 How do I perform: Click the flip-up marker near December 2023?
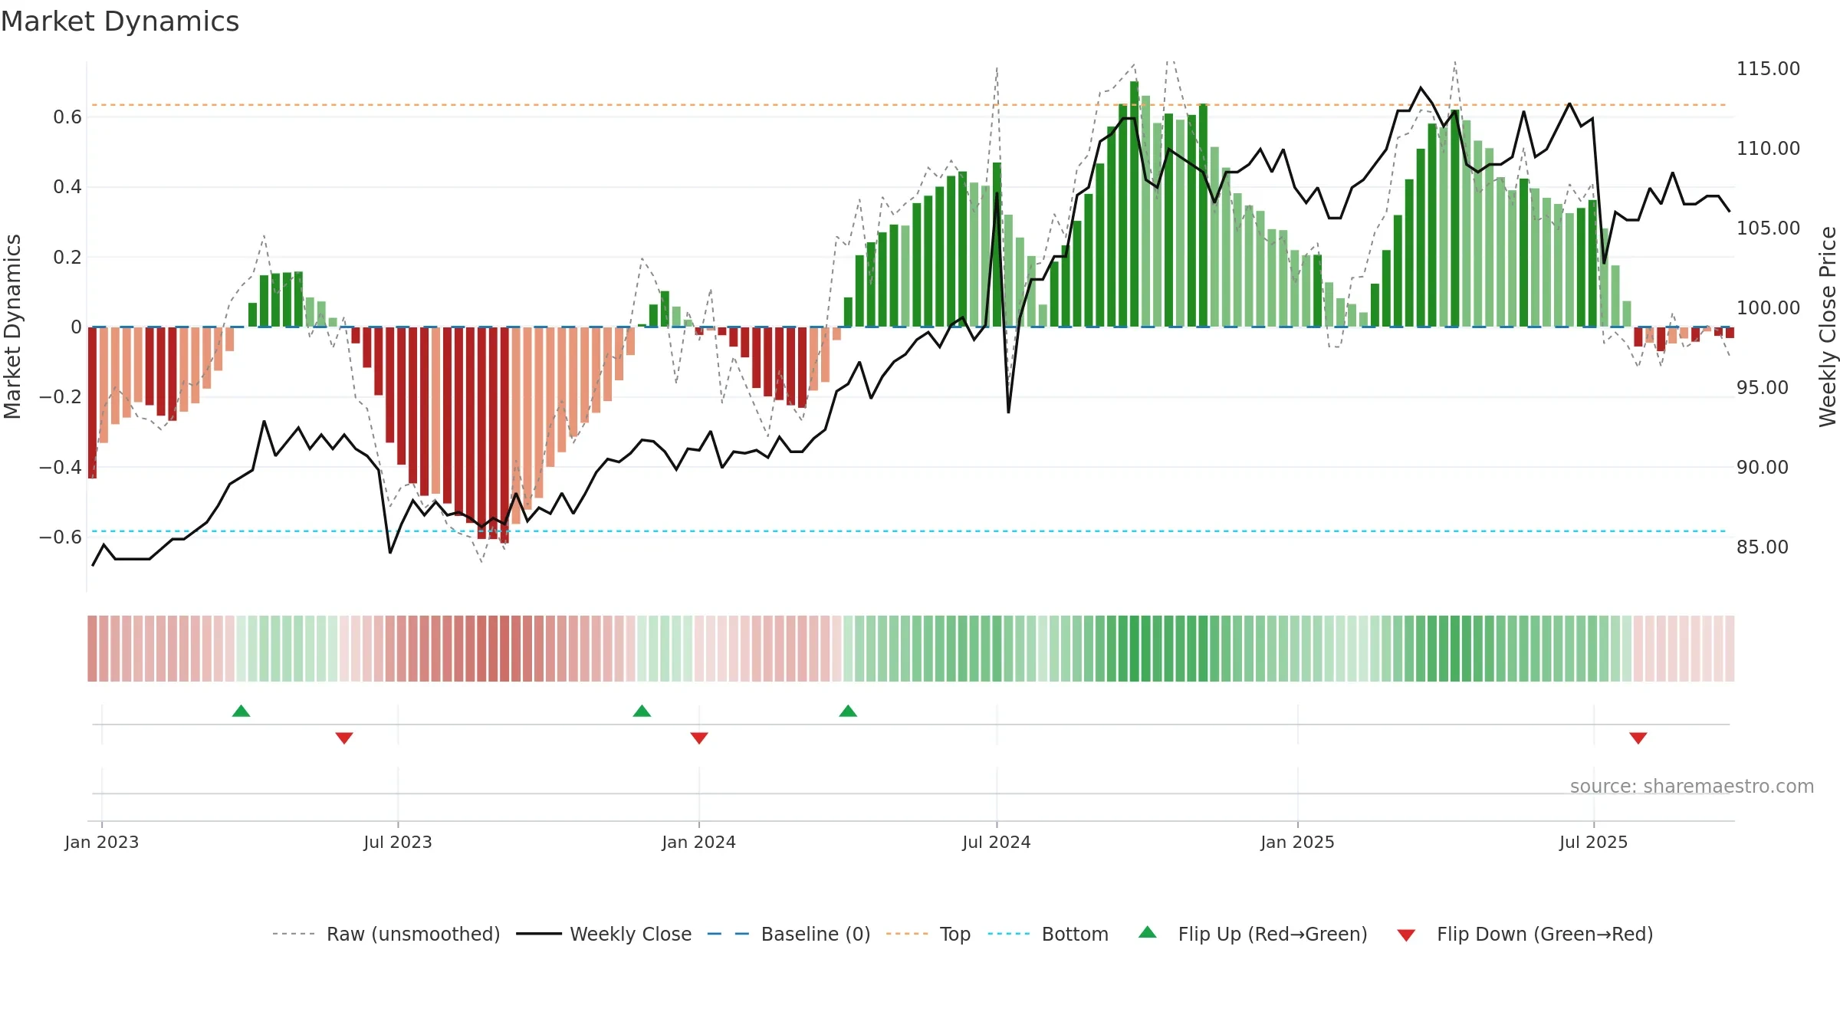coord(642,711)
